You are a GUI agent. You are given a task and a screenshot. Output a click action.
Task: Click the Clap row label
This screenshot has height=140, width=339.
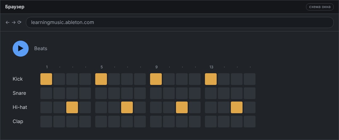(18, 122)
